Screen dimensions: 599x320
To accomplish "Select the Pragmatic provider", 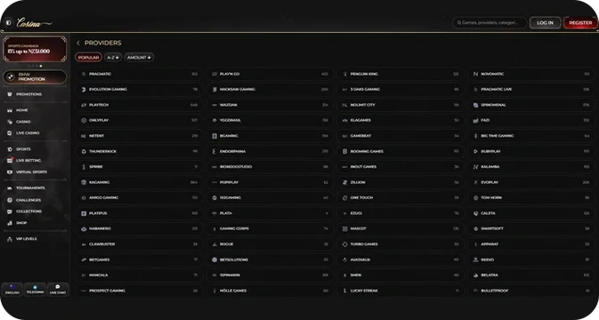I will pyautogui.click(x=139, y=74).
